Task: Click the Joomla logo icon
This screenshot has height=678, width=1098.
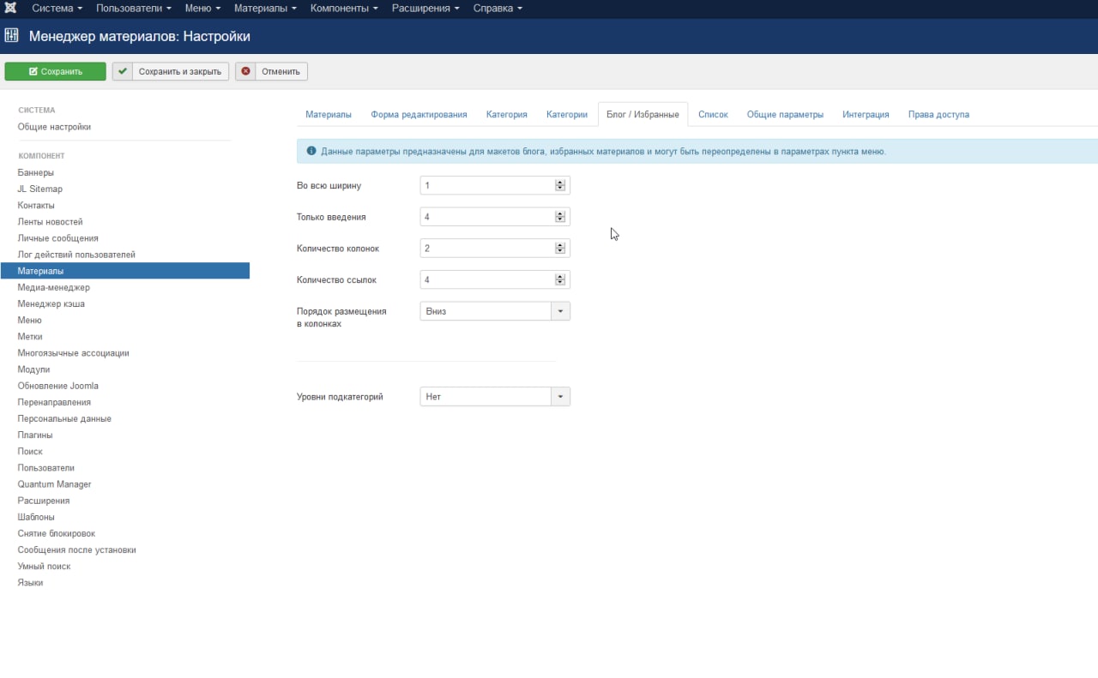Action: pyautogui.click(x=11, y=9)
